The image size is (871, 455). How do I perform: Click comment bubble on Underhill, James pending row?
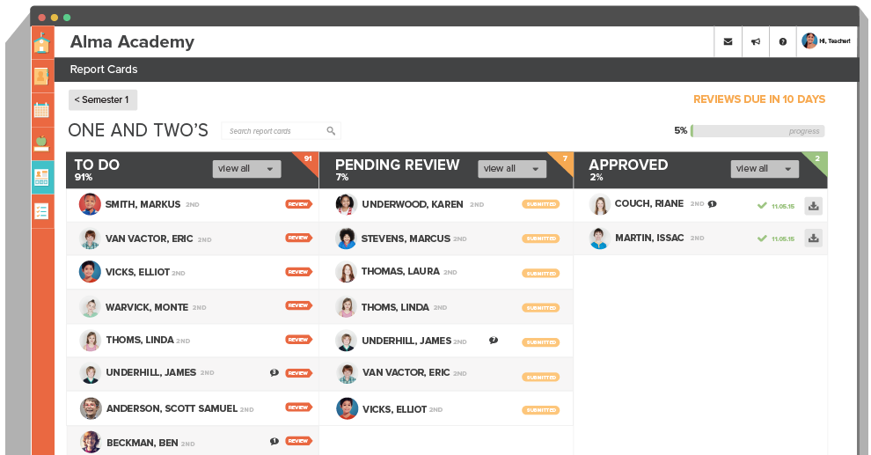(494, 341)
